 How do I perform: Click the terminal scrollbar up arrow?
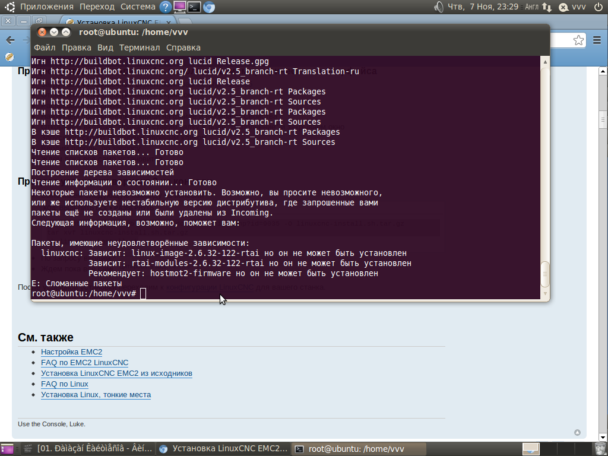tap(545, 62)
